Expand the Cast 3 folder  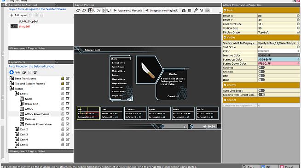pos(17,134)
